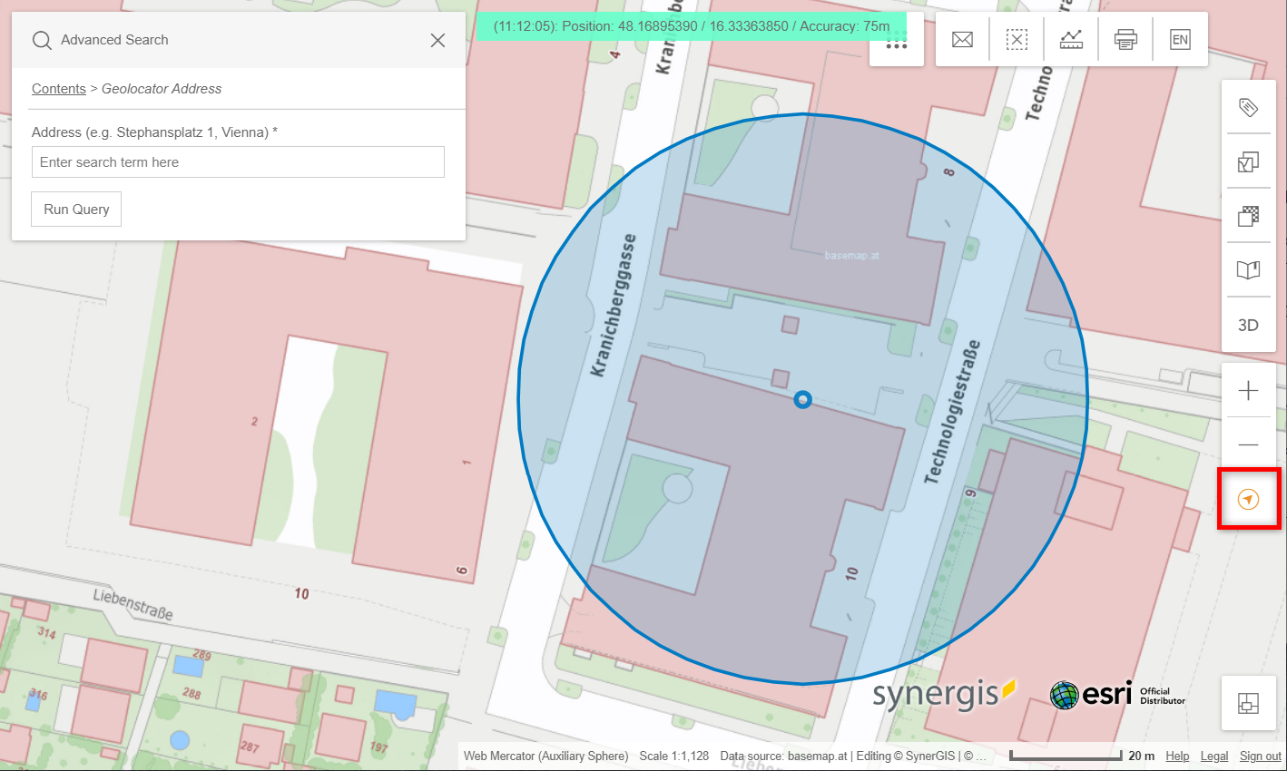Zoom out with the minus button
The width and height of the screenshot is (1287, 771).
point(1248,444)
